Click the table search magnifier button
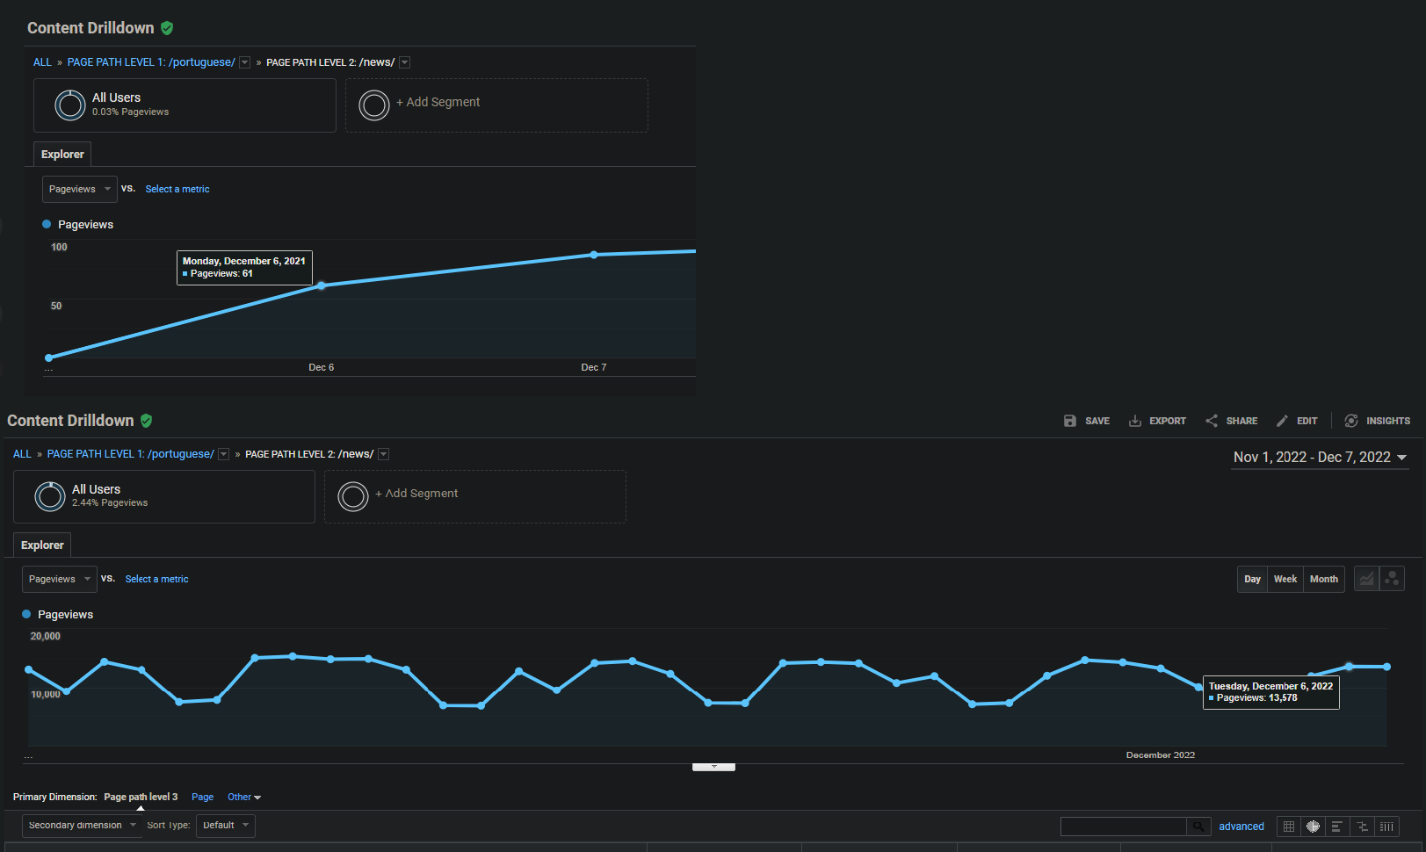The width and height of the screenshot is (1426, 852). (x=1198, y=827)
